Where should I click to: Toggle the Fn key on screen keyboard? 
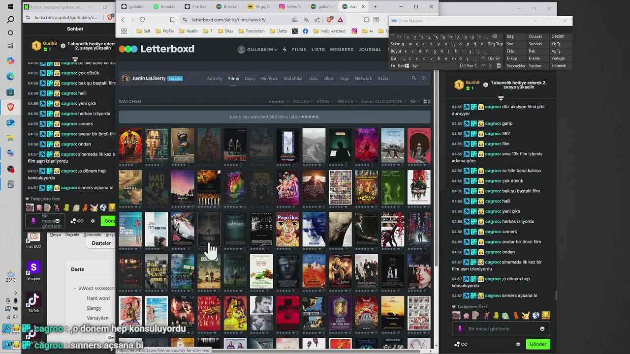(393, 65)
